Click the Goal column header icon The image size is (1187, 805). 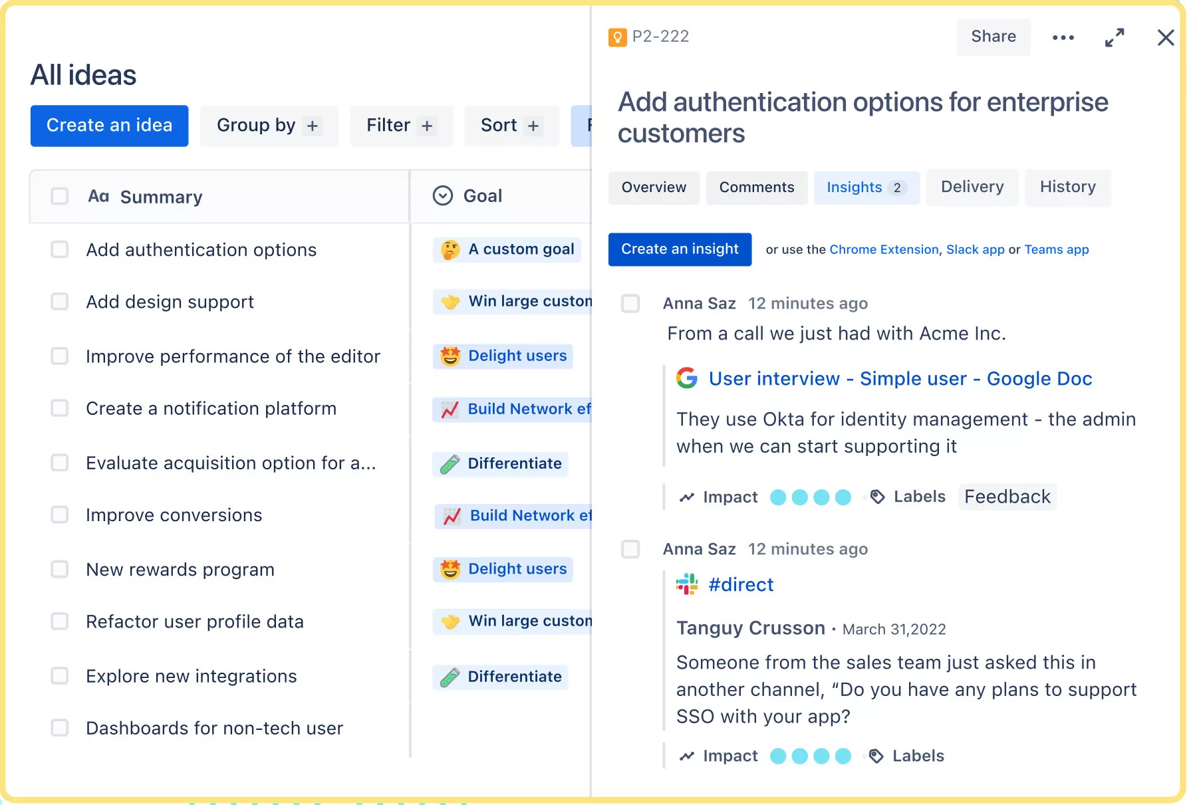coord(443,196)
